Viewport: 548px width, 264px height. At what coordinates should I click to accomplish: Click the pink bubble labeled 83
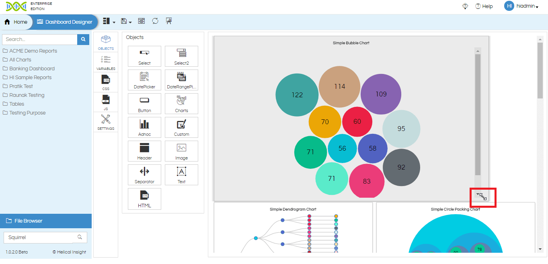point(367,181)
